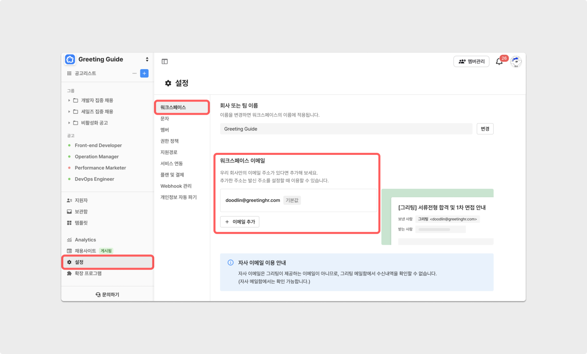587x354 pixels.
Task: Select the 워크스페이스 settings tab
Action: point(182,108)
